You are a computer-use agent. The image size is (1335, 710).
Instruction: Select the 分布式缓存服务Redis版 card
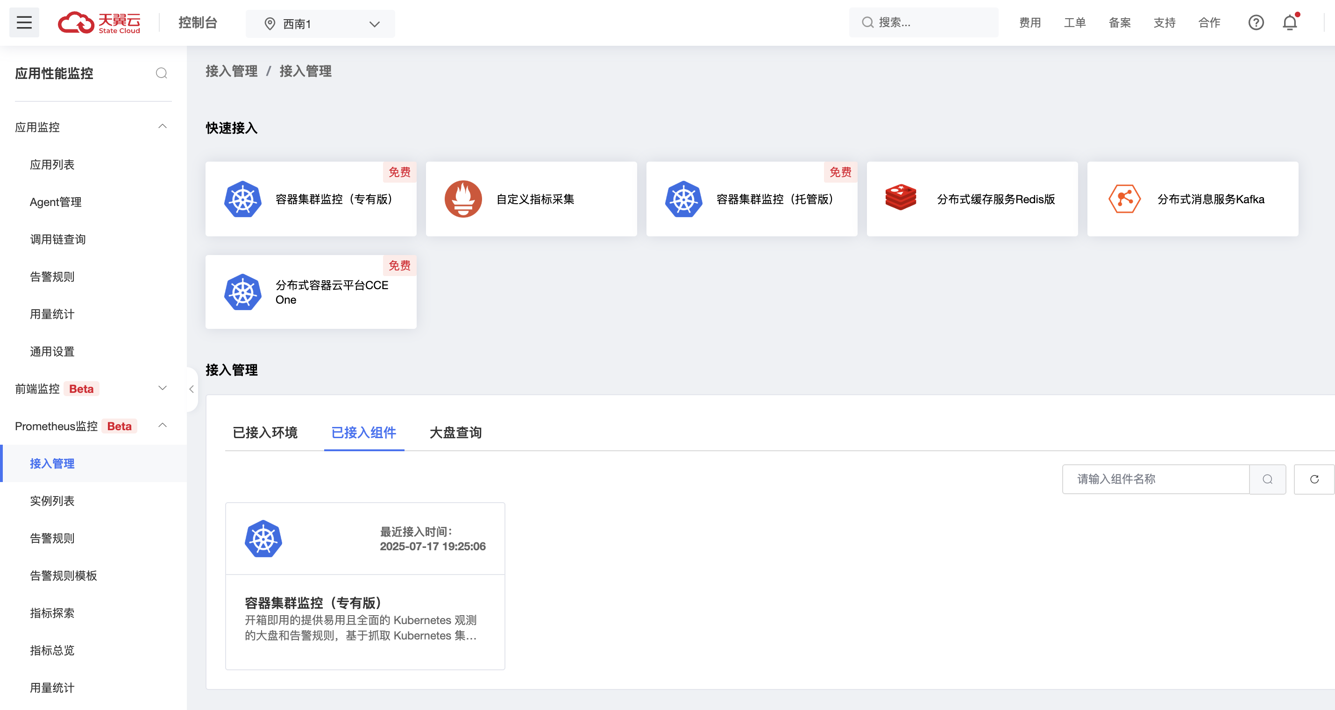tap(972, 199)
